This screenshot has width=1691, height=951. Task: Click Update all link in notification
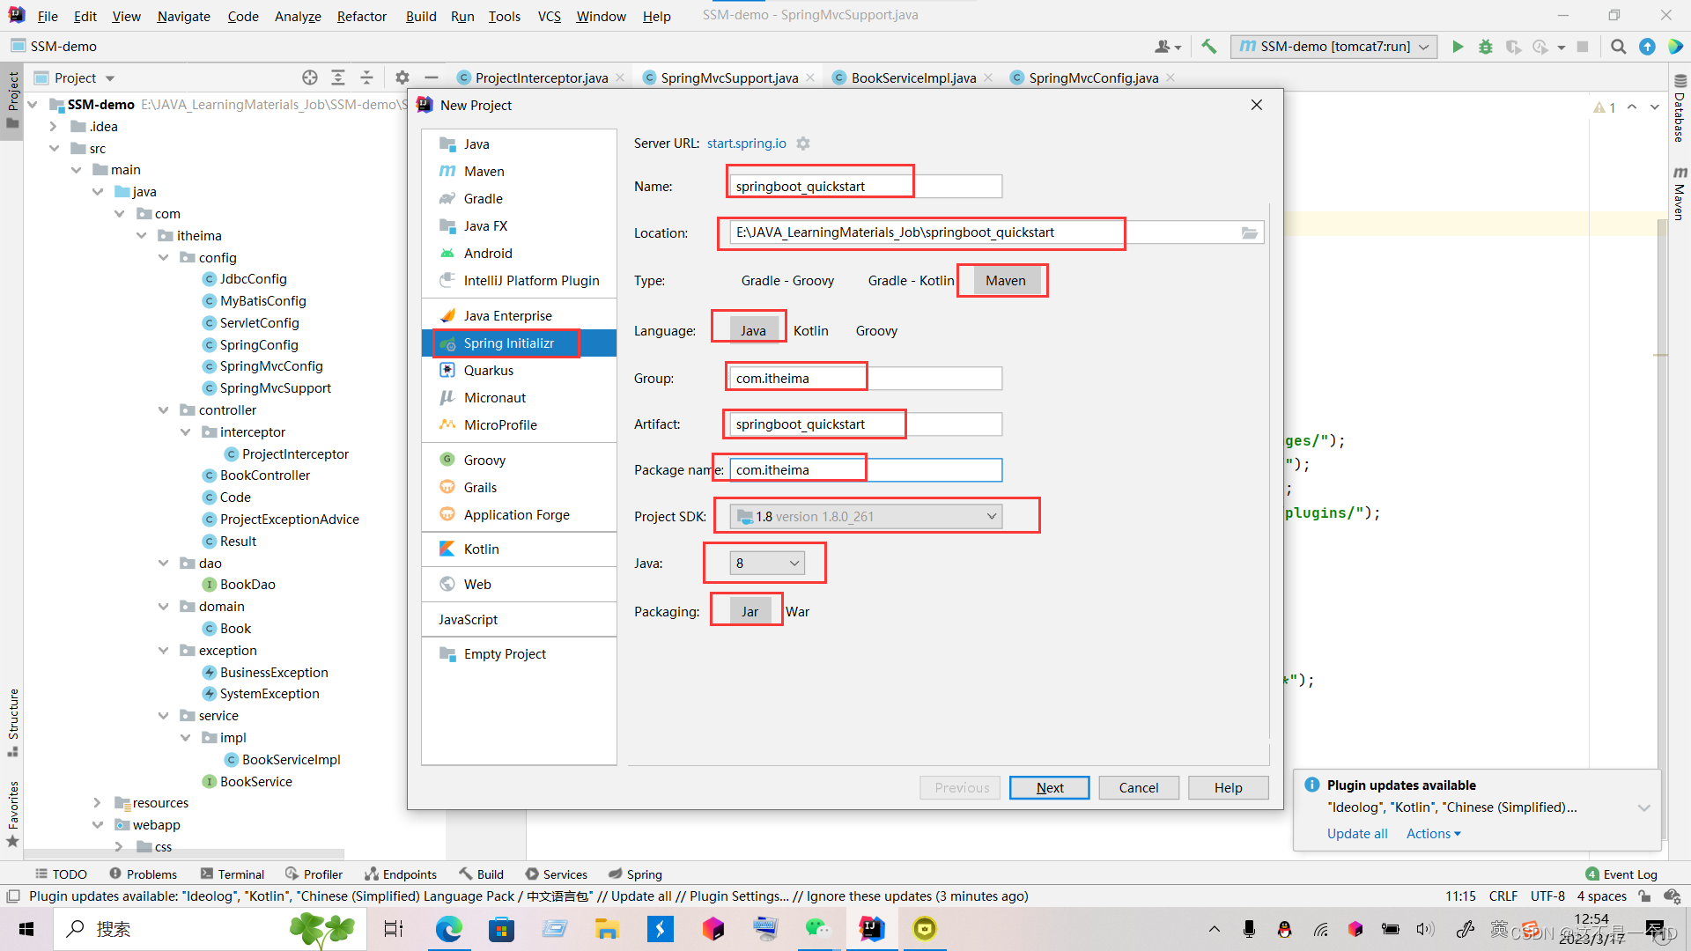1356,834
